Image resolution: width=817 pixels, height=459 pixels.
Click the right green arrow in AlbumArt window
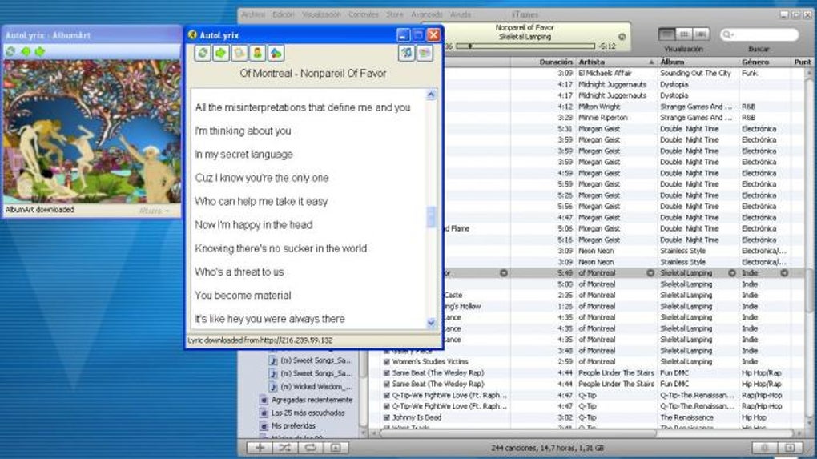click(39, 51)
